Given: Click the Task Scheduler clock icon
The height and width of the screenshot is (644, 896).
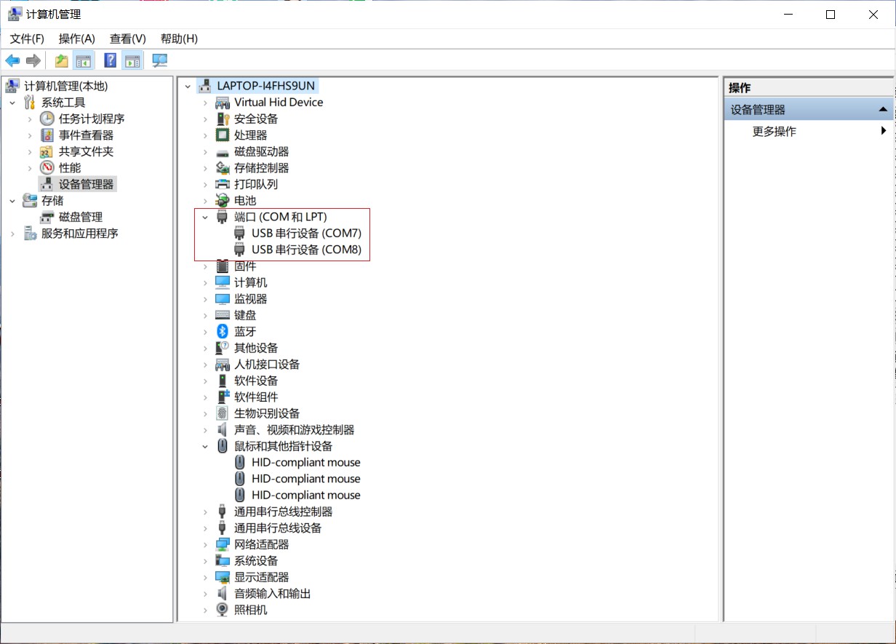Looking at the screenshot, I should [x=47, y=119].
